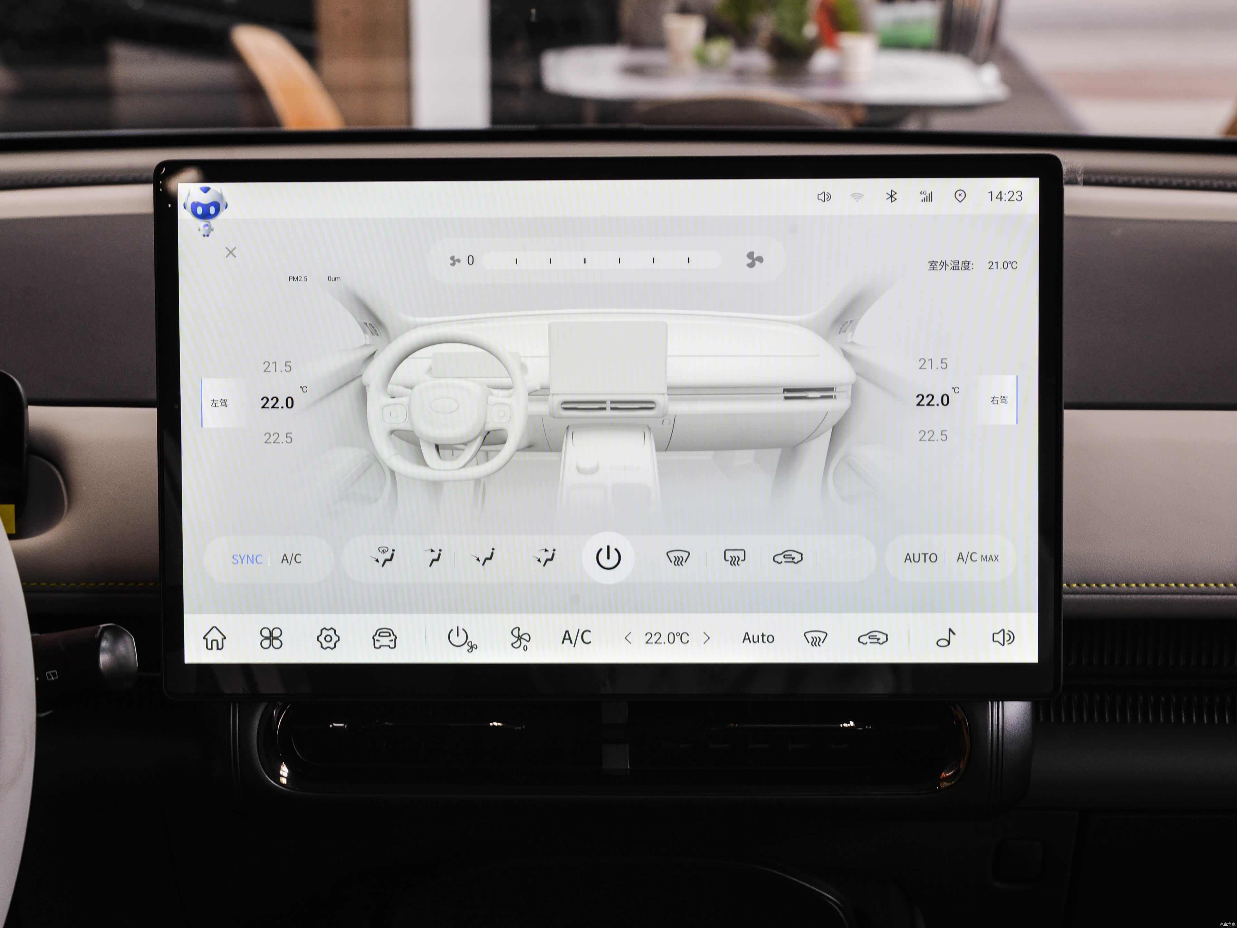
Task: Tap the robot voice assistant avatar
Action: pos(205,210)
